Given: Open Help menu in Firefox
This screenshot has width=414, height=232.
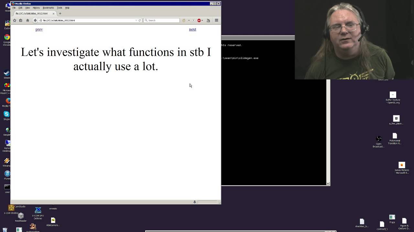Looking at the screenshot, I should pyautogui.click(x=67, y=8).
